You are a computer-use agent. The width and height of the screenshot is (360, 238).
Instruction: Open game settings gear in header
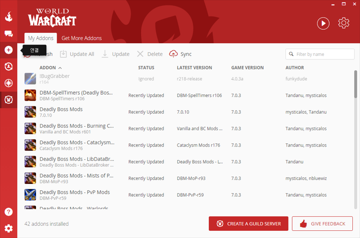343,23
